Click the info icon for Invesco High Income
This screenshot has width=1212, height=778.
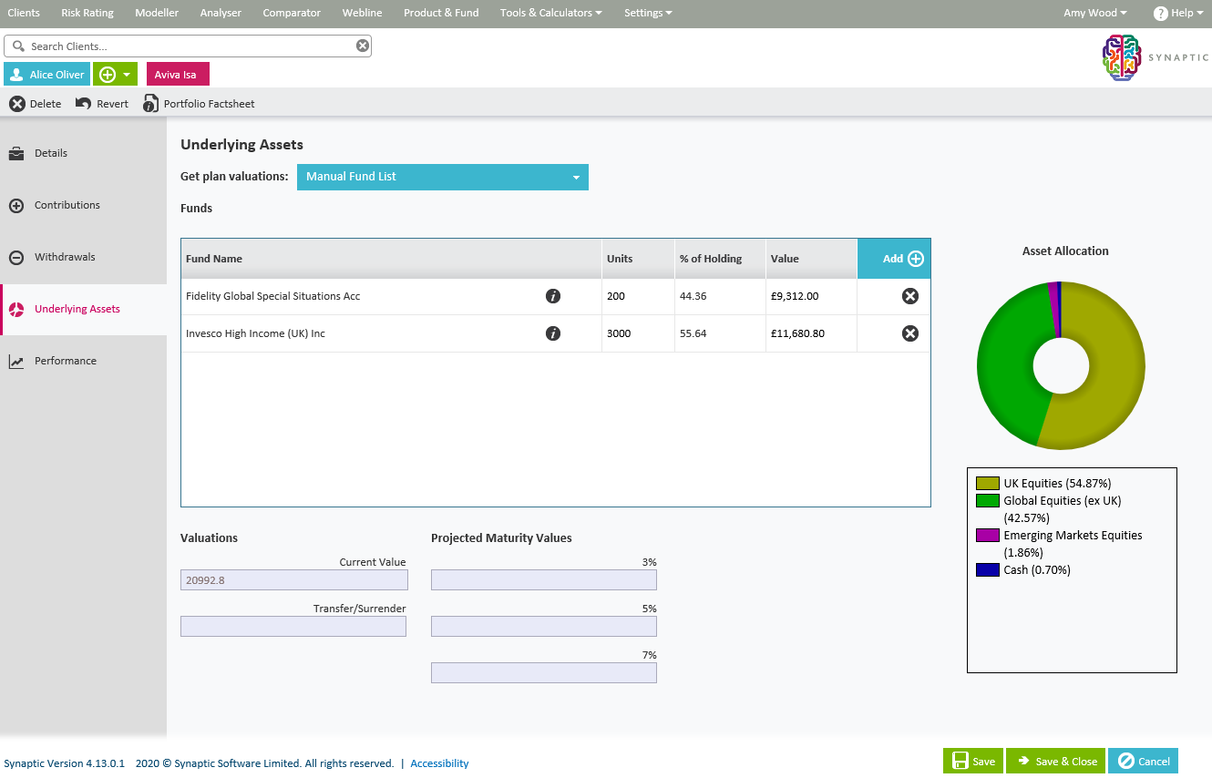pos(552,333)
